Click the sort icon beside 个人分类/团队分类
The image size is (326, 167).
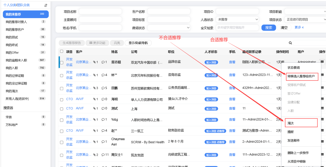[46, 5]
